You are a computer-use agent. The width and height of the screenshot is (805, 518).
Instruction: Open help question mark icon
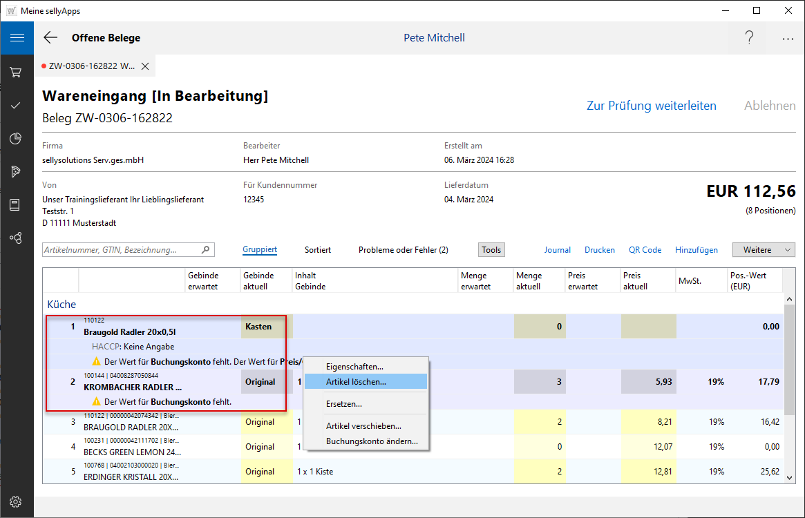(749, 38)
